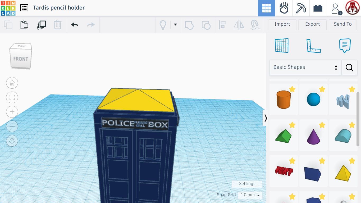
Task: Click the shapes search magnifier
Action: click(x=349, y=67)
